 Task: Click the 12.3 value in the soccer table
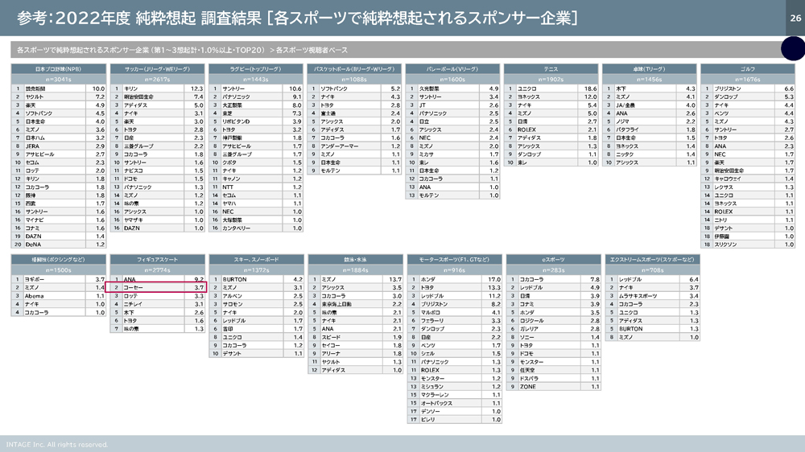pyautogui.click(x=196, y=88)
